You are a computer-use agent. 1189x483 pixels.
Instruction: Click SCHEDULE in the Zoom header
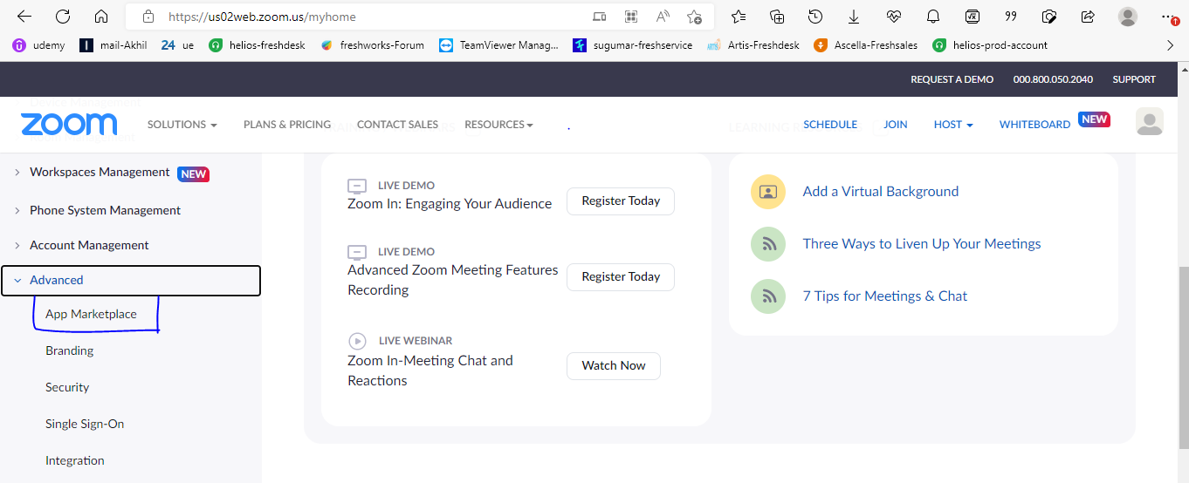(x=830, y=125)
